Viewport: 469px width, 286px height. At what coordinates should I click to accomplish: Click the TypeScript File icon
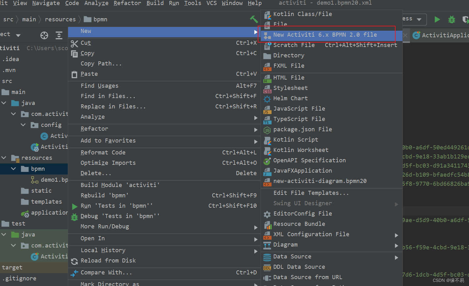(x=267, y=120)
